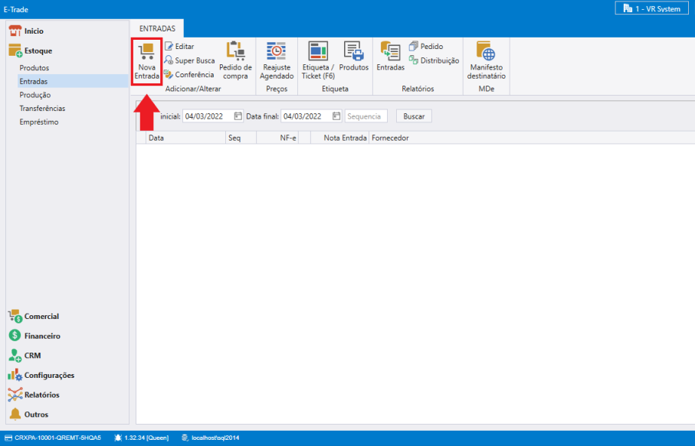Go to Inicio in sidebar

click(26, 31)
